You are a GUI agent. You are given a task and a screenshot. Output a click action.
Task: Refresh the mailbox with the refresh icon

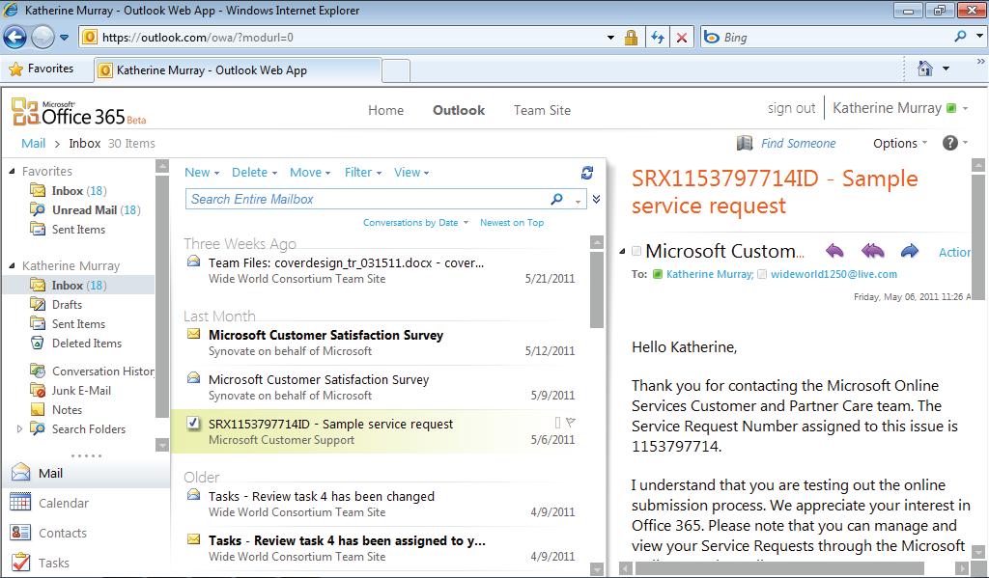(x=587, y=173)
